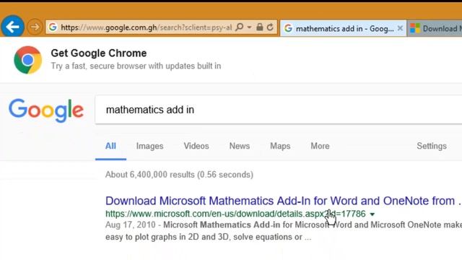Open the address bar autocomplete dropdown arrow
The height and width of the screenshot is (260, 462).
tap(249, 27)
